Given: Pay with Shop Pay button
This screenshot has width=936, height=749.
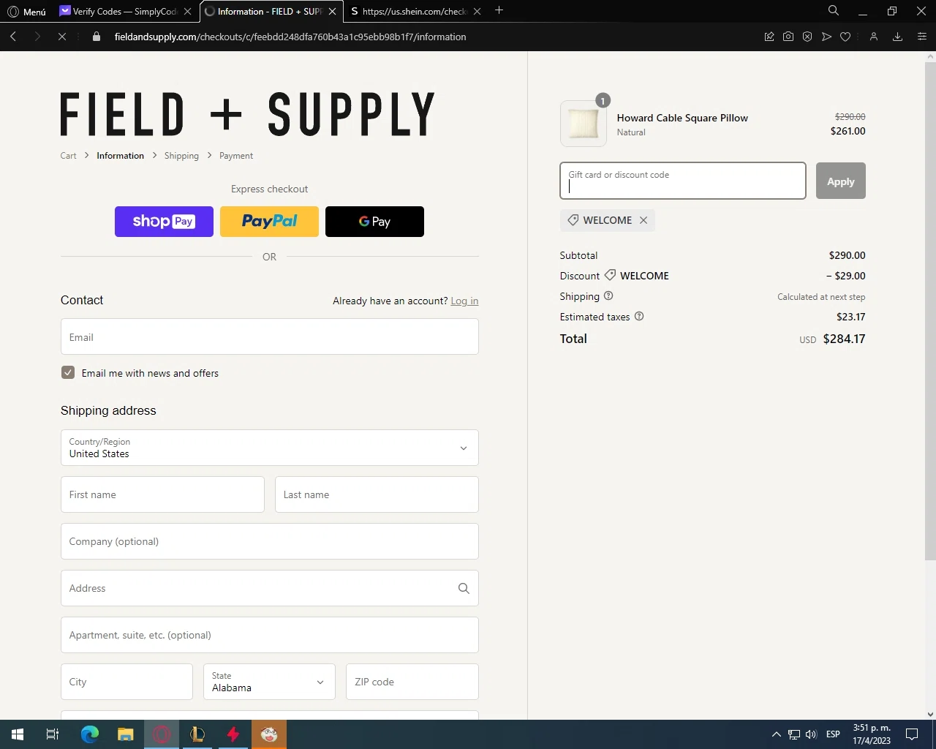Looking at the screenshot, I should point(164,222).
